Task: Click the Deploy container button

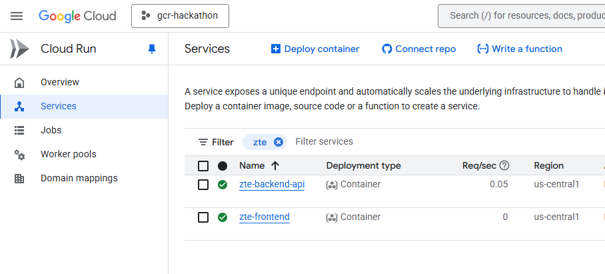Action: click(315, 49)
